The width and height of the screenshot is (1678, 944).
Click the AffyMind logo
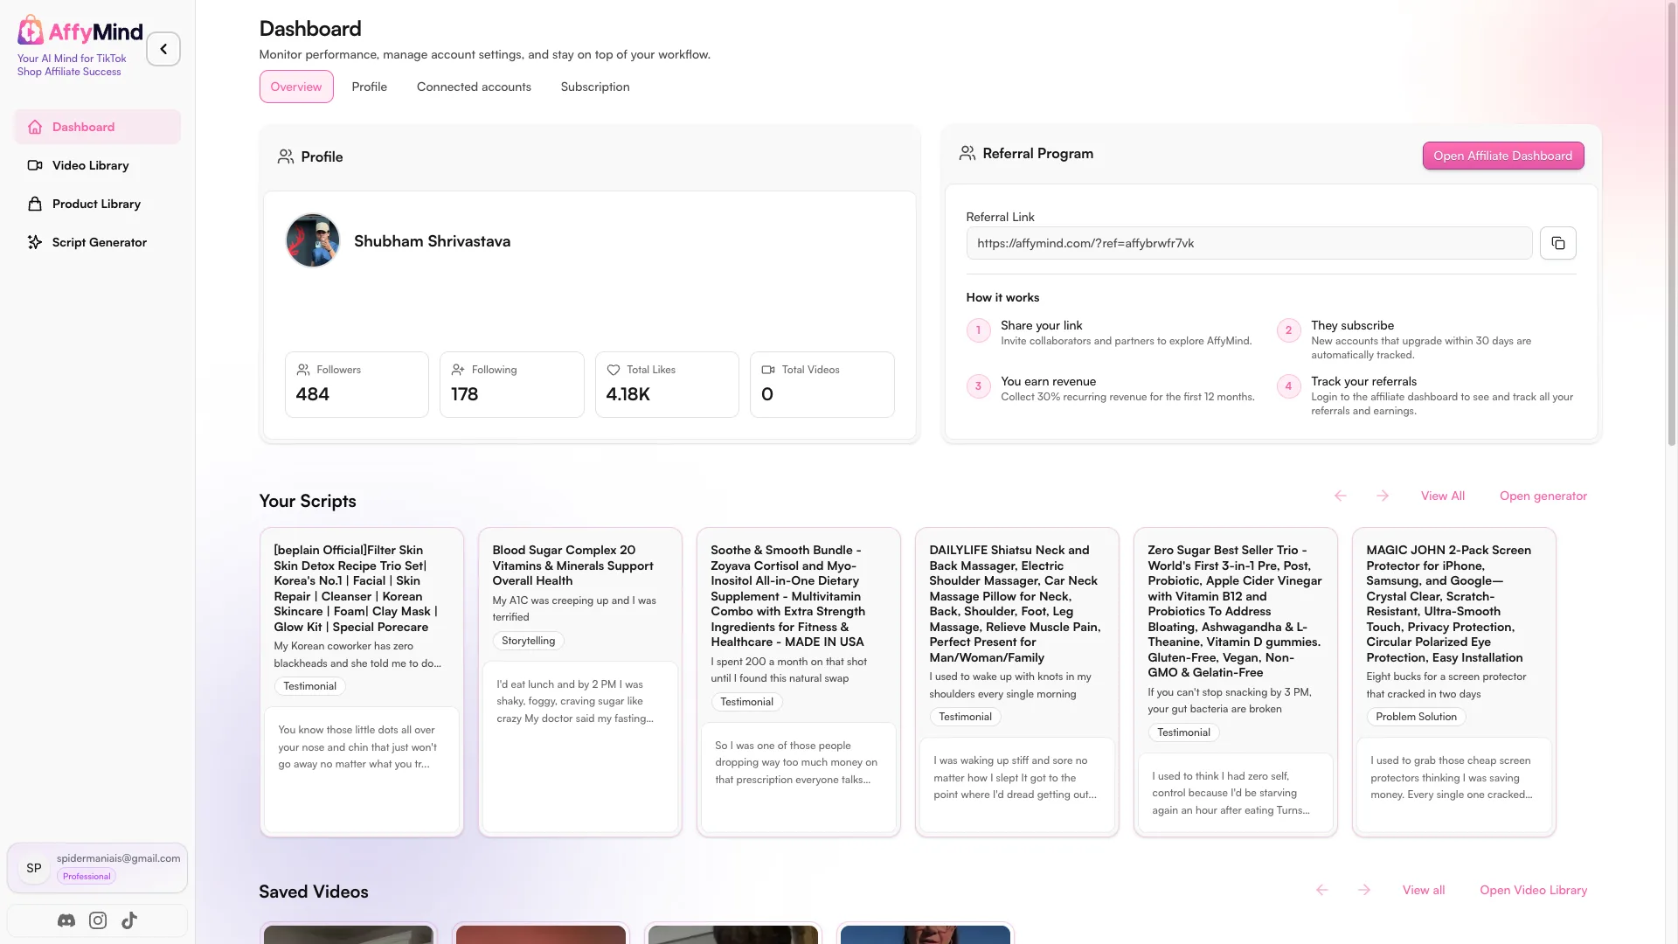click(x=80, y=31)
